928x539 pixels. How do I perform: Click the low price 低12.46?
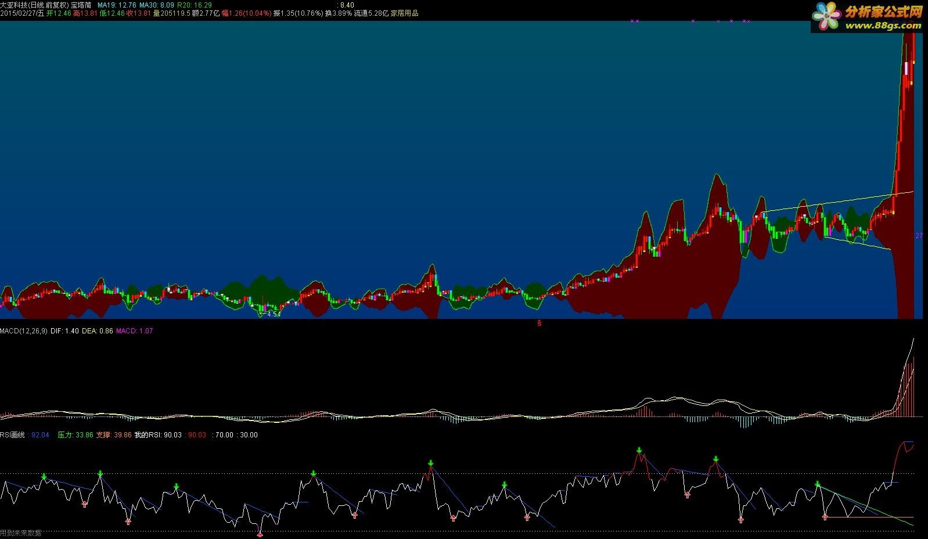click(x=112, y=13)
